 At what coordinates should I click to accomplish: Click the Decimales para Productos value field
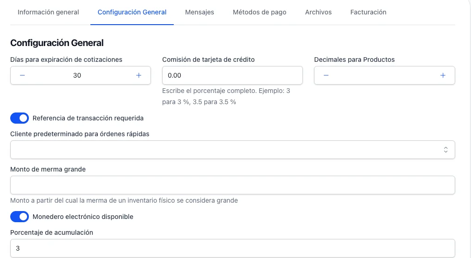click(x=384, y=75)
